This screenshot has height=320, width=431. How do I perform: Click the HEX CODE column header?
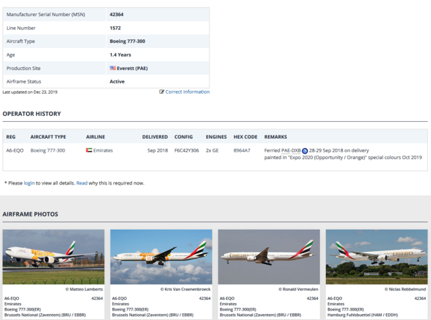click(245, 137)
